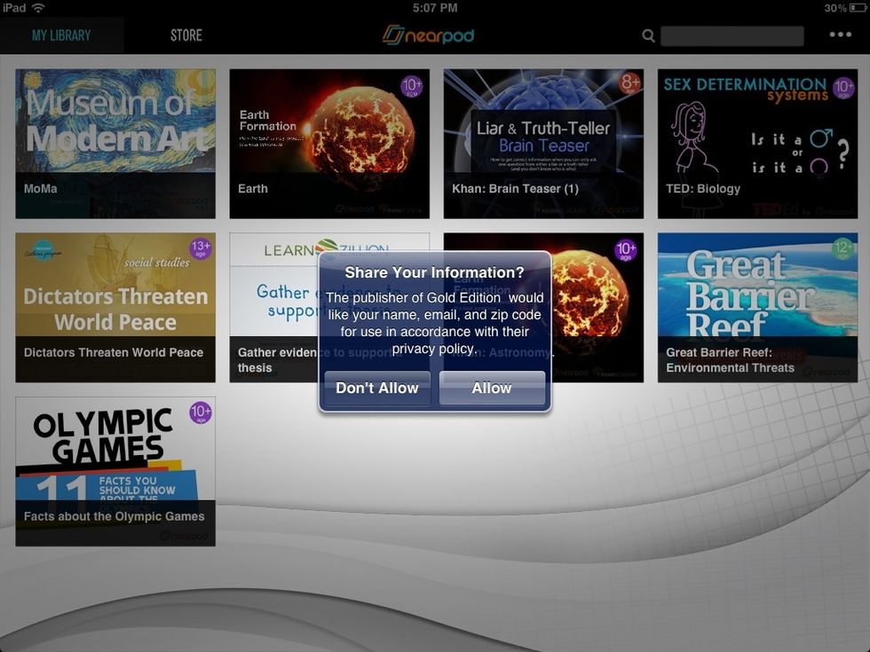Screen dimensions: 870x652
Task: Click the 10+ badge on Olympic Games thumbnail
Action: [x=199, y=413]
